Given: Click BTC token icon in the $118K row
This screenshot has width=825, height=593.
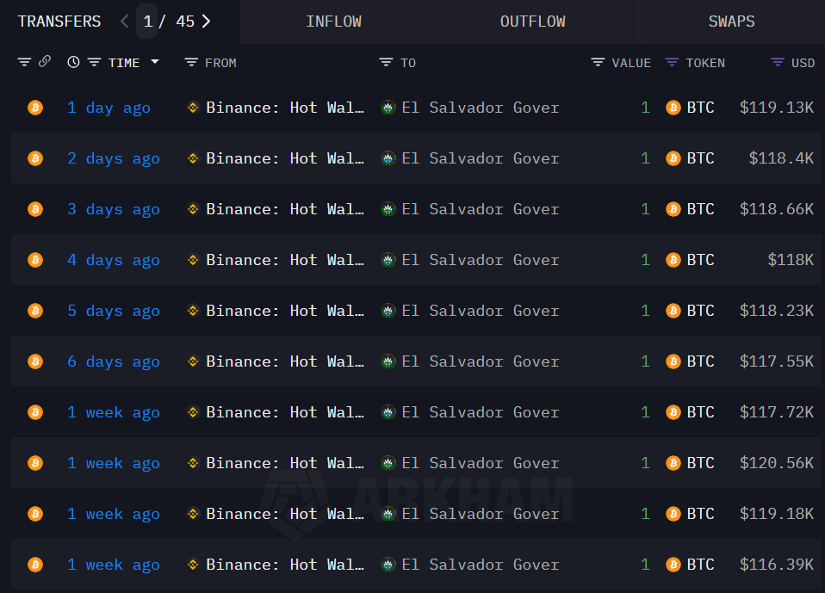Looking at the screenshot, I should pyautogui.click(x=673, y=260).
